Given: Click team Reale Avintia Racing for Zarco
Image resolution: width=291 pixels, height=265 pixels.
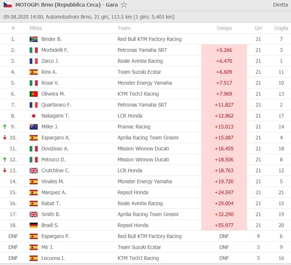Looking at the screenshot, I should (140, 61).
